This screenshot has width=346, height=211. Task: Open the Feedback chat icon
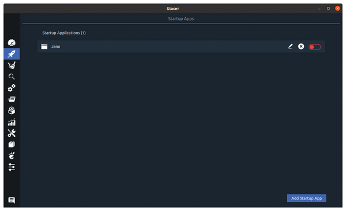pos(12,200)
